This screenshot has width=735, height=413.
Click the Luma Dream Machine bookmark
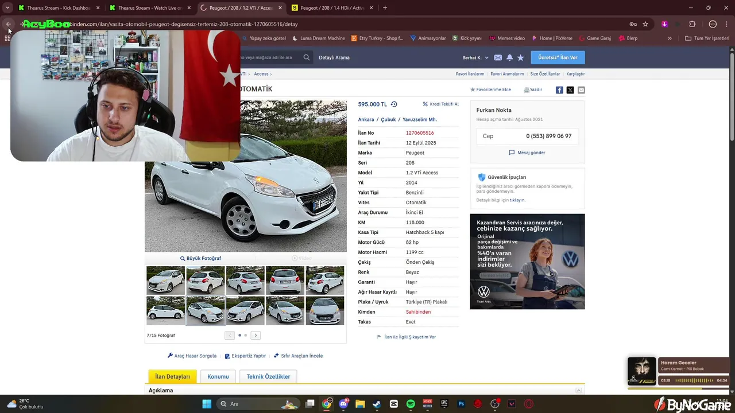point(319,38)
